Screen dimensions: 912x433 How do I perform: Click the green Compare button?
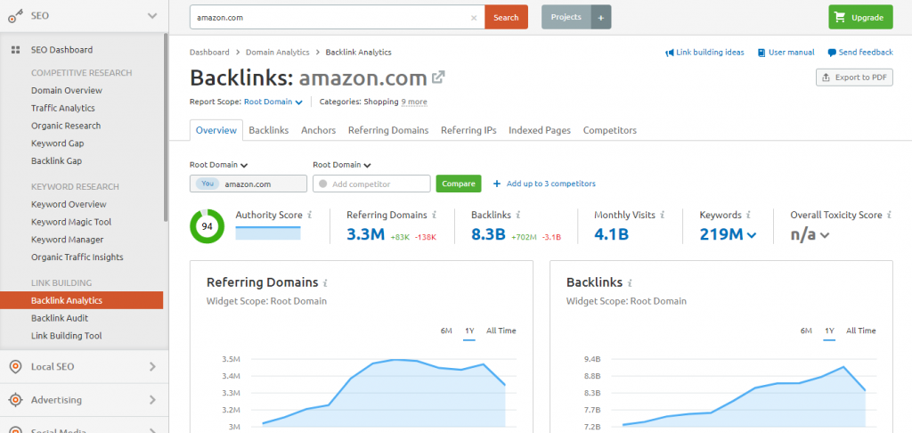[459, 184]
